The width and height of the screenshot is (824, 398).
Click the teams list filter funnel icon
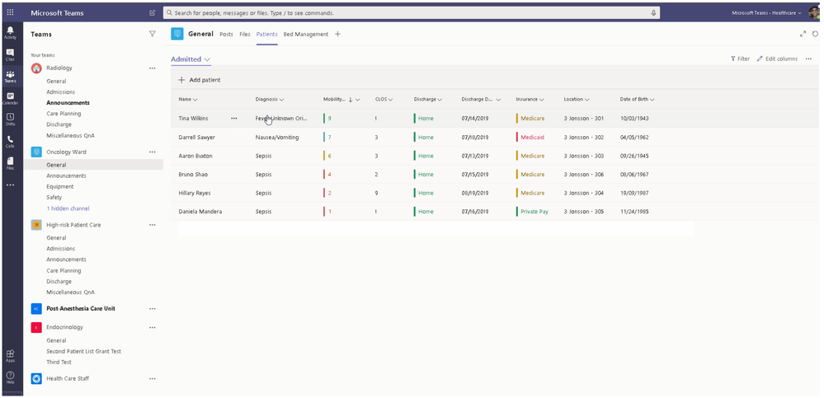tap(153, 34)
